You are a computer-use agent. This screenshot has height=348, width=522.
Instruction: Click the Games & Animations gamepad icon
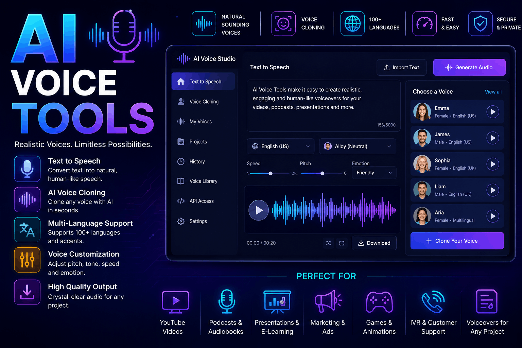click(379, 302)
